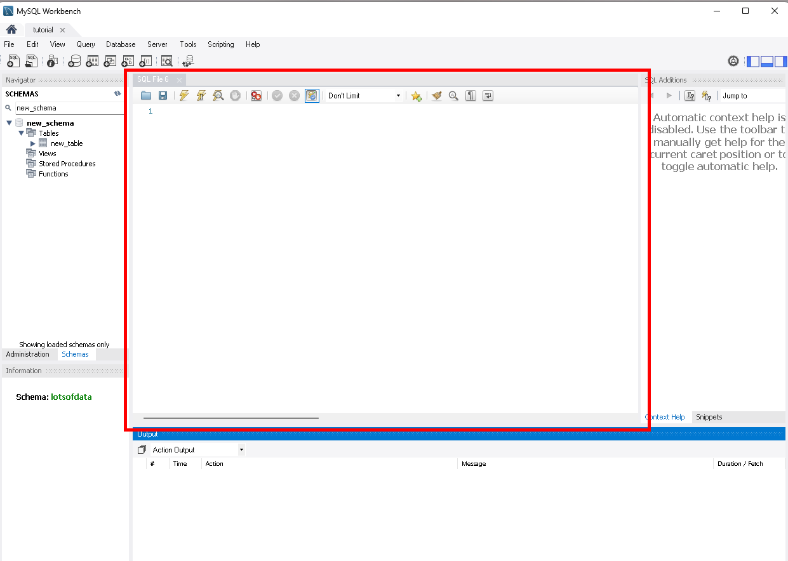Expand the new_table tree node
The height and width of the screenshot is (561, 788).
(x=33, y=143)
